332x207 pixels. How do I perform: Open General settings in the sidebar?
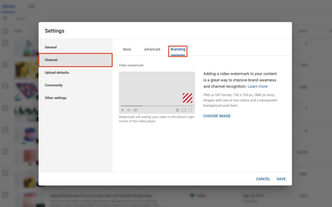point(51,47)
